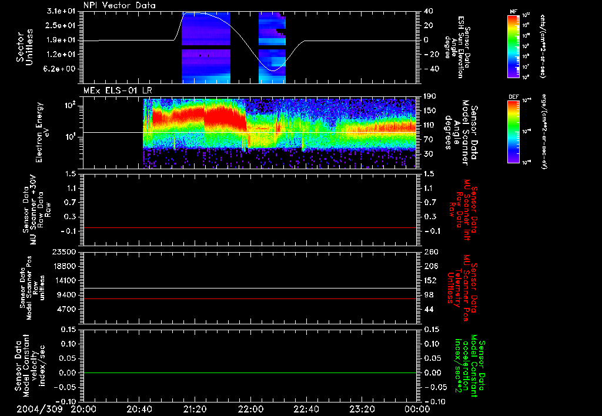
Task: Click the second NPI sector data block
Action: (272, 48)
